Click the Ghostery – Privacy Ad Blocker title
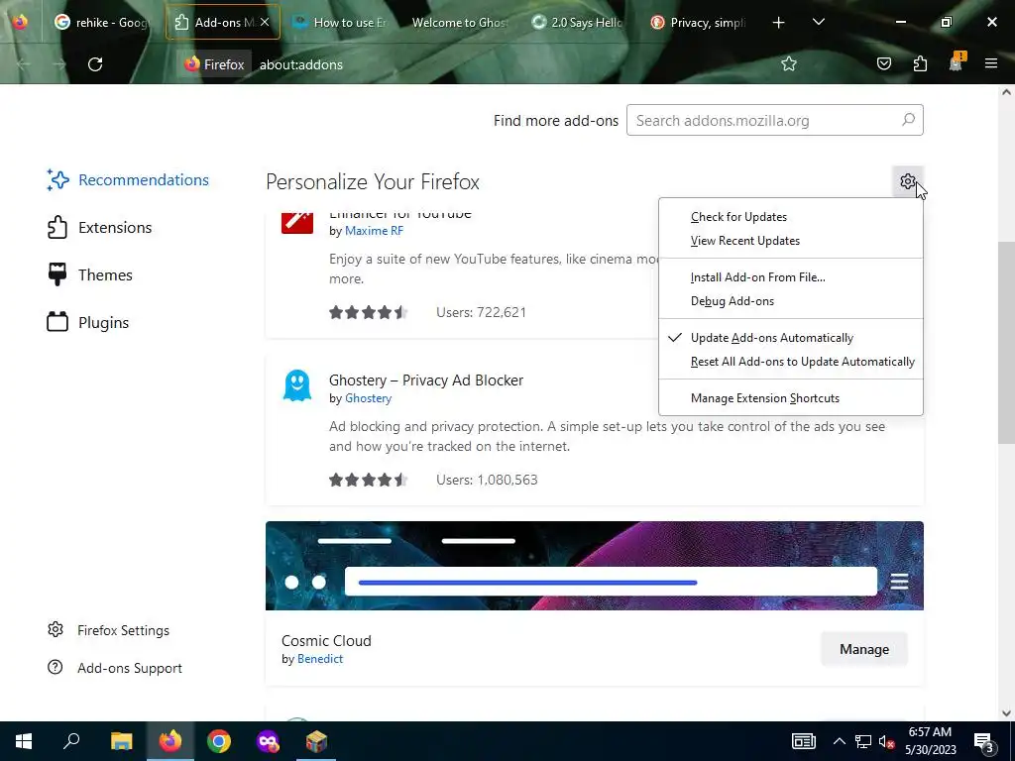 pyautogui.click(x=426, y=380)
